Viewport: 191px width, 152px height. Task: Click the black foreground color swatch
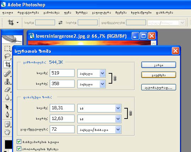(8, 145)
